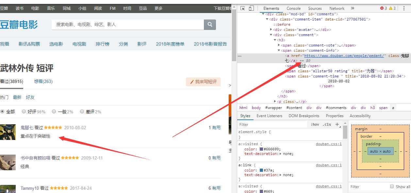Collapse the h3 node in the DOM tree
The image size is (411, 193).
(x=275, y=40)
